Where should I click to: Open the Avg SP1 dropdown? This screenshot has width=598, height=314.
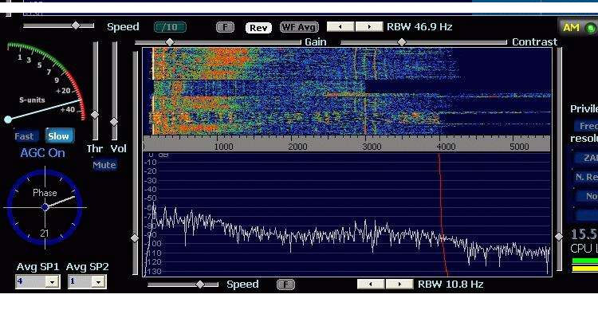point(52,281)
